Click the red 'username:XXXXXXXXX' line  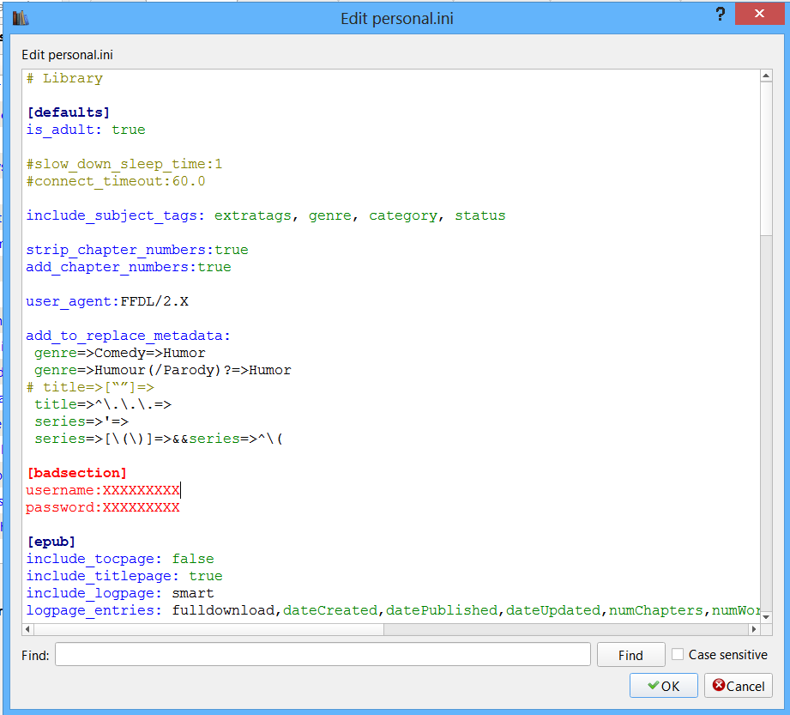pyautogui.click(x=103, y=490)
